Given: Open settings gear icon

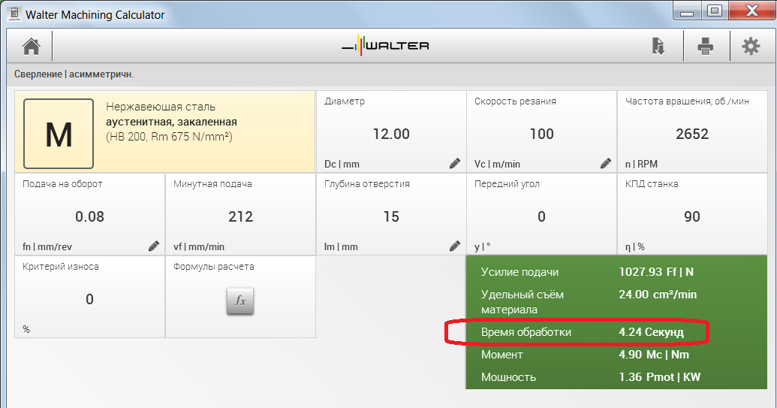Looking at the screenshot, I should [x=751, y=46].
